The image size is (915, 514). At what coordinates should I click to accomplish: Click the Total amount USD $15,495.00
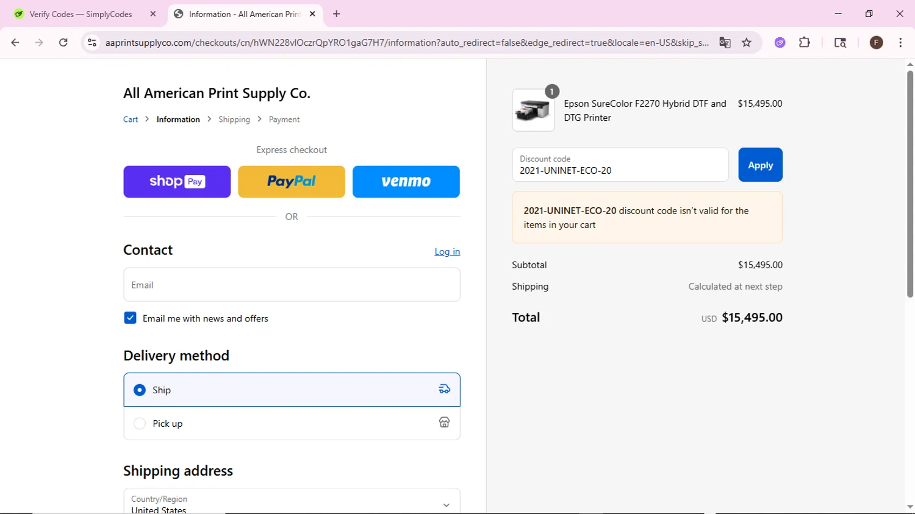742,318
